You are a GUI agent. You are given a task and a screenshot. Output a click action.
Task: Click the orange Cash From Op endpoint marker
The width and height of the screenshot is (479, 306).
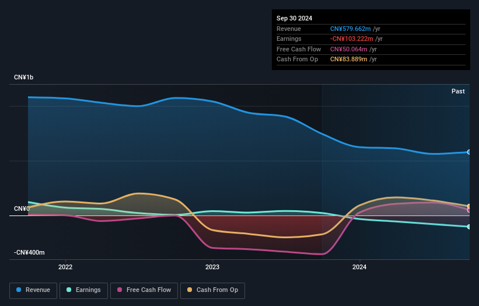468,206
